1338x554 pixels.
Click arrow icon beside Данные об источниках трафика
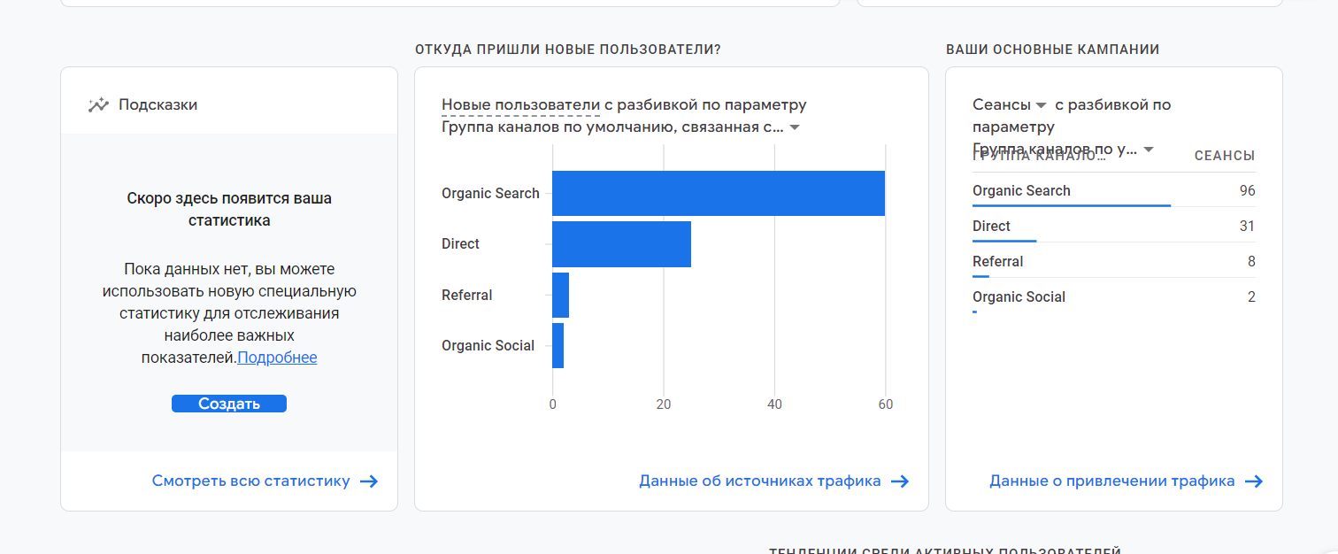point(900,481)
